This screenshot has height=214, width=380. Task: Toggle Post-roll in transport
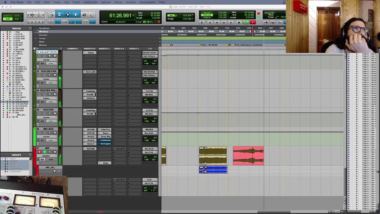(x=207, y=15)
